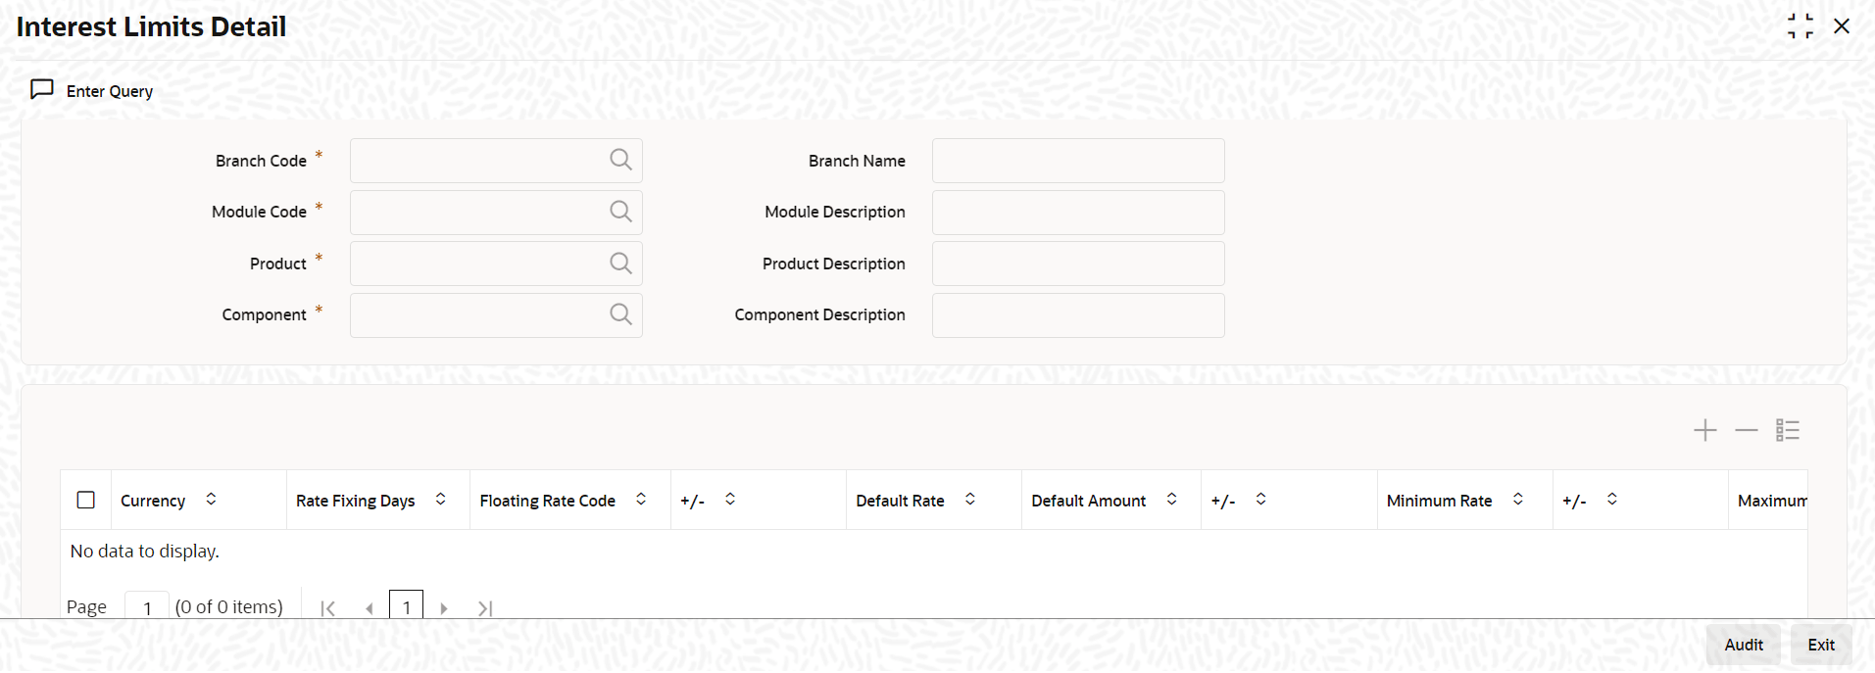The image size is (1875, 673).
Task: Open Branch Code lookup search icon
Action: click(620, 160)
